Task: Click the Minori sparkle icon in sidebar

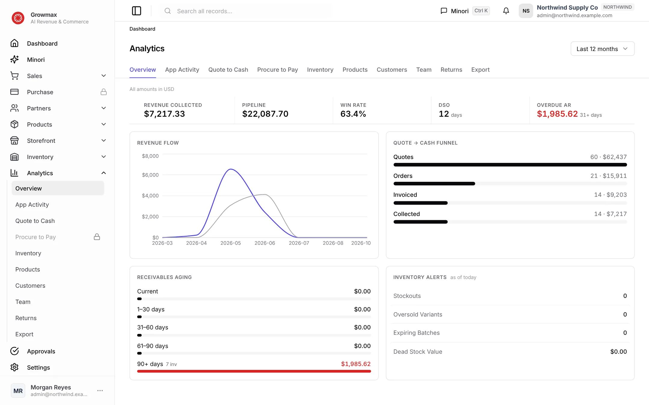Action: coord(14,59)
